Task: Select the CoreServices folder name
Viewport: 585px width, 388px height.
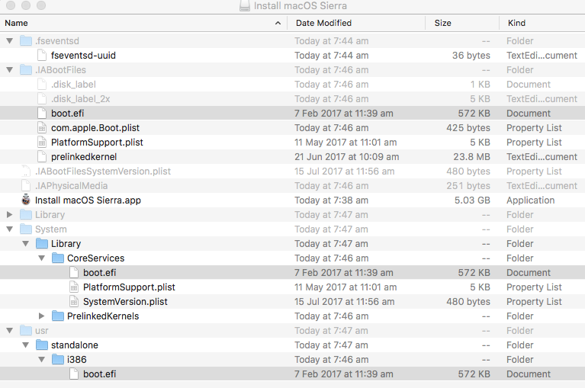Action: click(x=95, y=258)
